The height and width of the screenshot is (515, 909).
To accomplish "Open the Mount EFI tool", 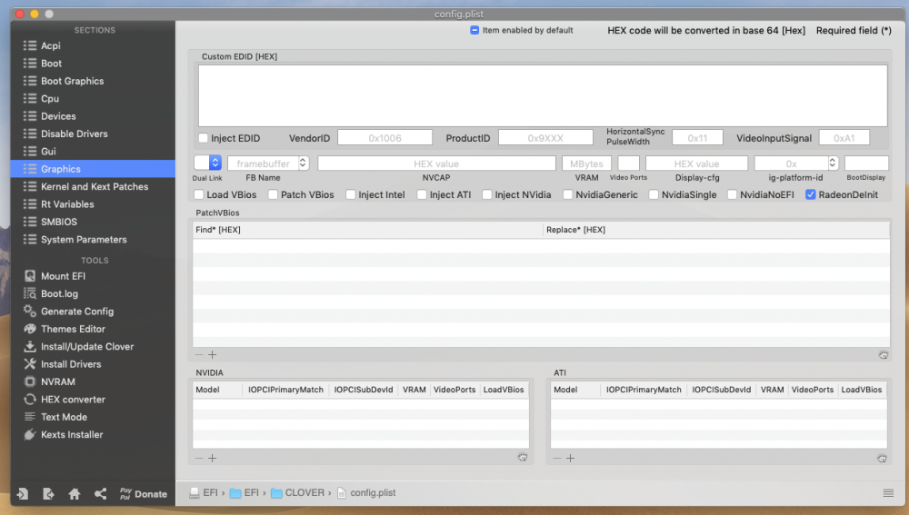I will pos(55,276).
